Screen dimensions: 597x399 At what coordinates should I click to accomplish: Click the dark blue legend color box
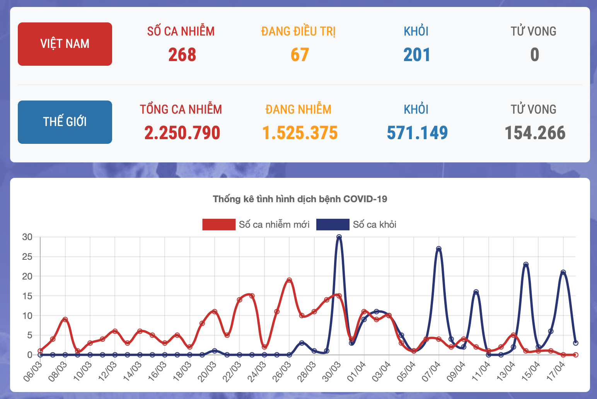[333, 225]
